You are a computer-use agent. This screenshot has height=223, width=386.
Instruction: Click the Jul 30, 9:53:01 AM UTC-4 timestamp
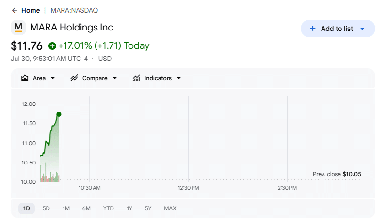49,59
